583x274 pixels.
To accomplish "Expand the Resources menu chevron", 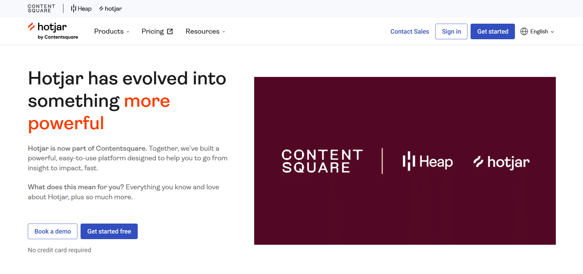I will click(x=224, y=32).
